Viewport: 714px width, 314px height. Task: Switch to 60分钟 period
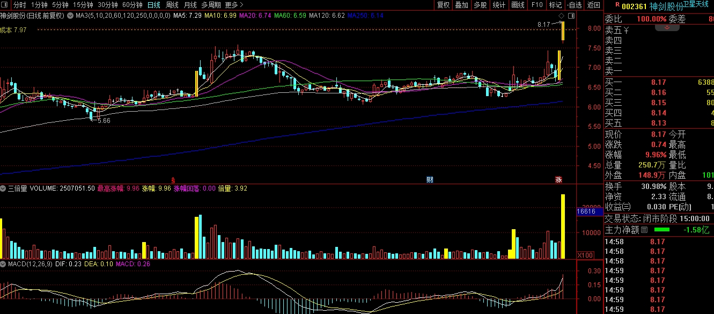click(133, 5)
